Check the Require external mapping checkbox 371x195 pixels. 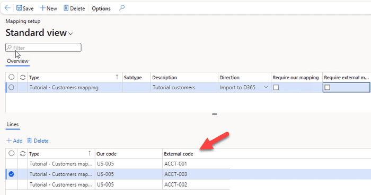click(327, 88)
